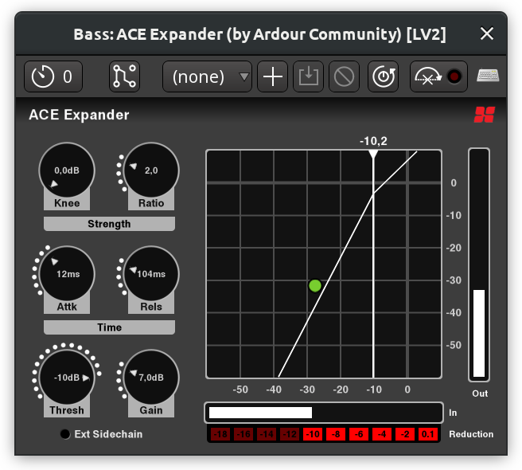The image size is (522, 470).
Task: Open the (none) preset dropdown
Action: pyautogui.click(x=207, y=76)
